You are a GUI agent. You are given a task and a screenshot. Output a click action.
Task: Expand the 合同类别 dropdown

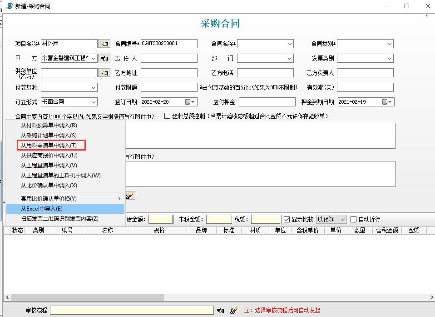point(390,44)
